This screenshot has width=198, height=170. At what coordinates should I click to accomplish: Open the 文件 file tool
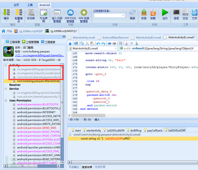(x=195, y=14)
